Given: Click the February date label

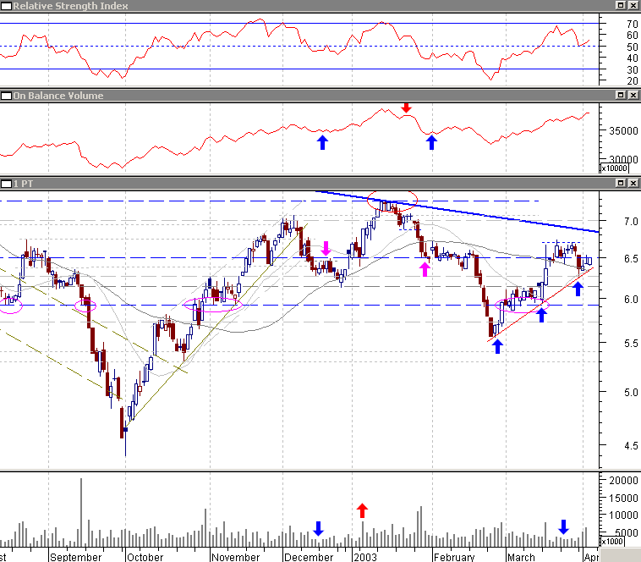Looking at the screenshot, I should 454,557.
